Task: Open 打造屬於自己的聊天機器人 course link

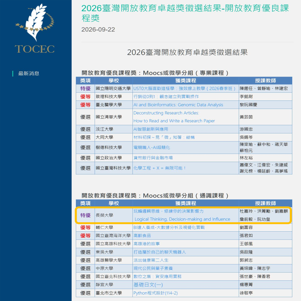Action: pos(160,252)
